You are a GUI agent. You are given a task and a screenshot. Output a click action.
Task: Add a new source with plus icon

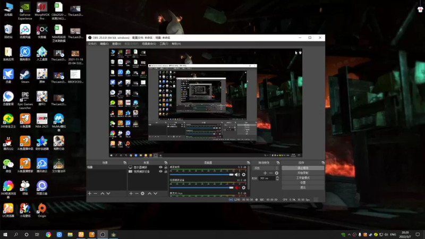coord(131,193)
